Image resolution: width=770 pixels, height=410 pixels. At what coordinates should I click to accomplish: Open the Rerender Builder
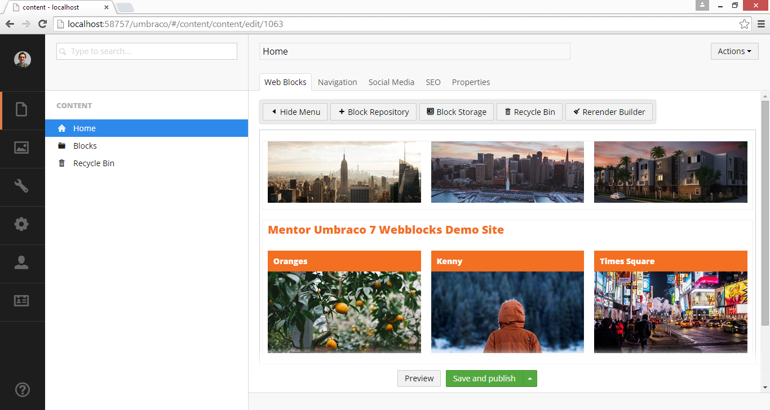coord(609,112)
